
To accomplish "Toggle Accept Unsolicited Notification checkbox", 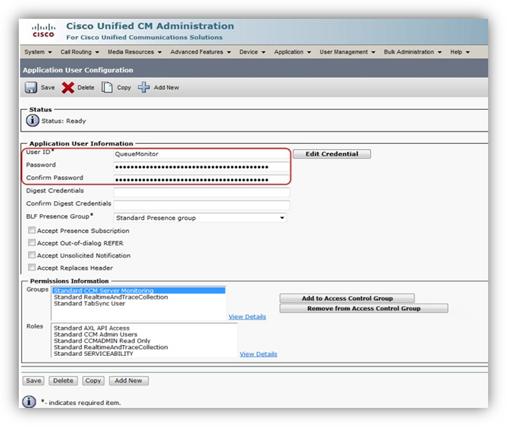I will coord(32,255).
